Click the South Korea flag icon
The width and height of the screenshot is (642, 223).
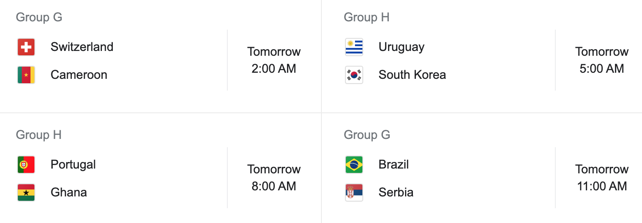click(354, 75)
